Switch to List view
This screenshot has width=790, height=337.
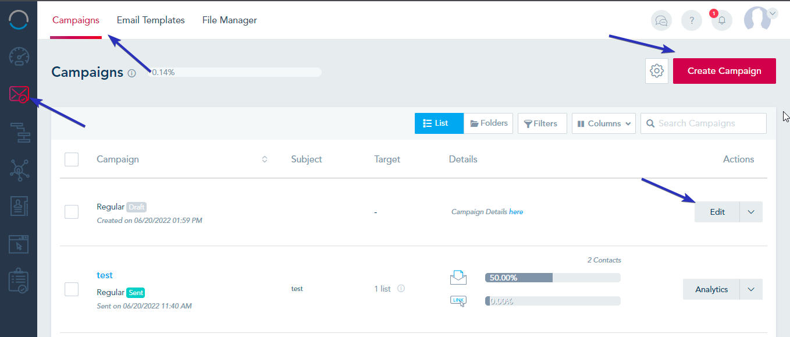point(439,123)
